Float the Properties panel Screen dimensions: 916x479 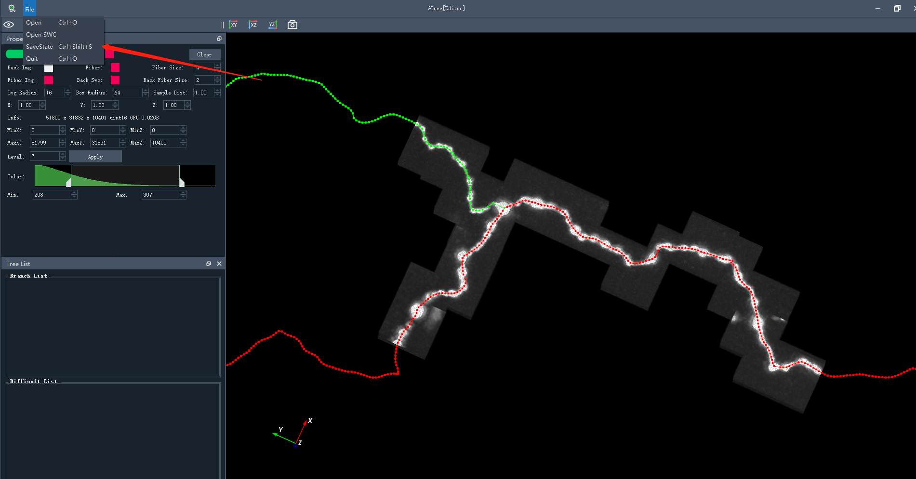click(x=219, y=39)
